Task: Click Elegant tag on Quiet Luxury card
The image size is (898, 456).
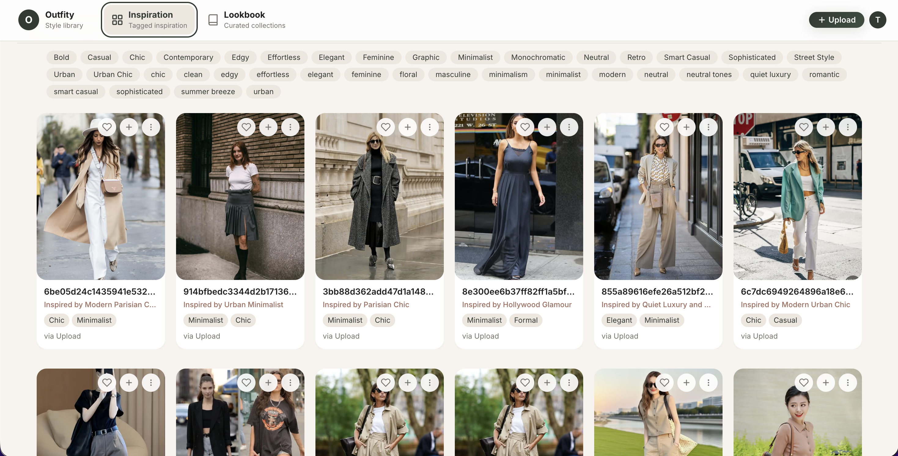Action: 619,320
